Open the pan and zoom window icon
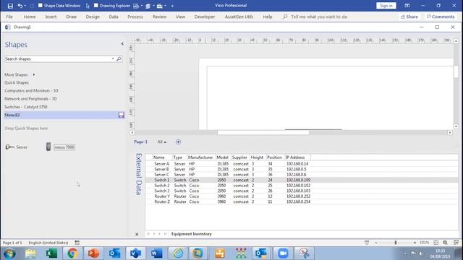This screenshot has width=463, height=260. (446, 243)
